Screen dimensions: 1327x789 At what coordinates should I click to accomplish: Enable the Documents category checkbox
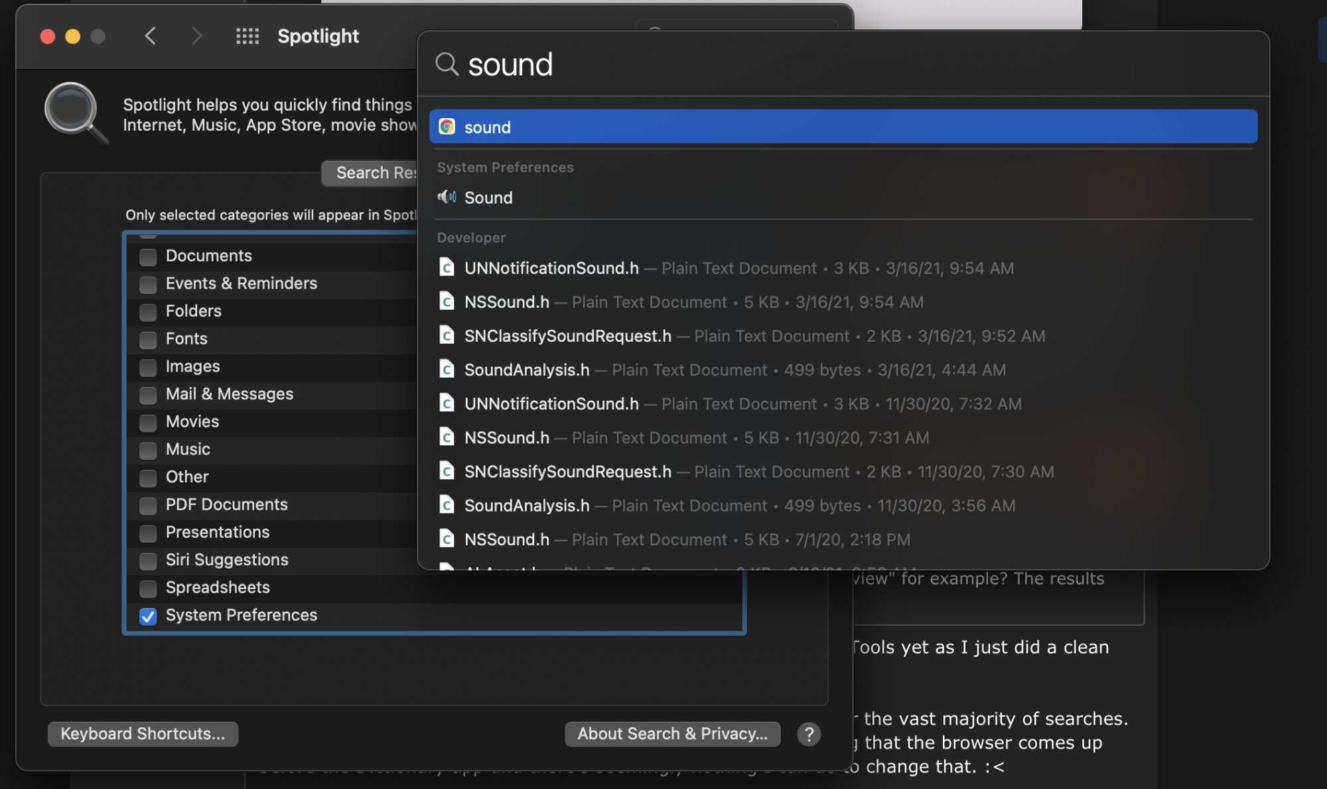[148, 257]
